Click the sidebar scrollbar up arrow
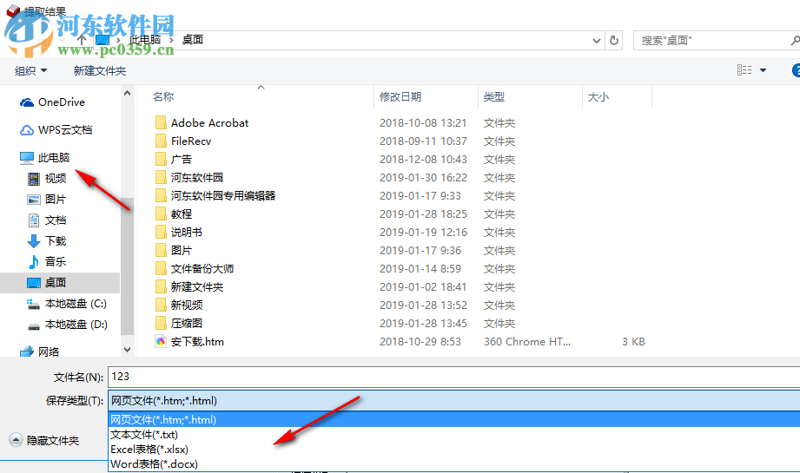The width and height of the screenshot is (800, 473). click(x=128, y=93)
